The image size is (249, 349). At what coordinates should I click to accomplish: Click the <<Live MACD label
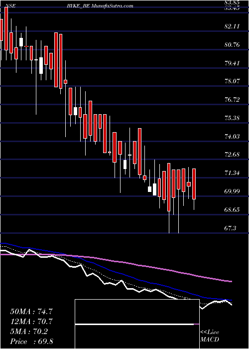click(x=210, y=336)
